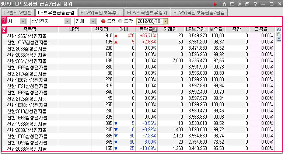Click the -13.89% change rate value

pyautogui.click(x=148, y=148)
